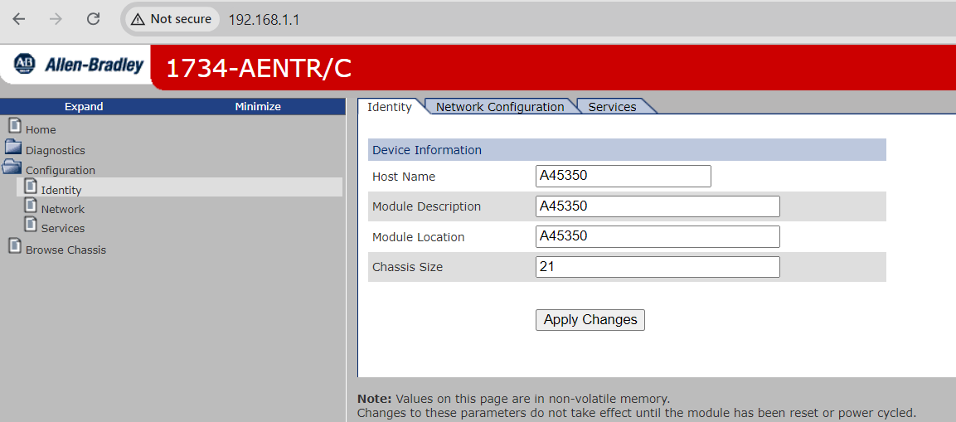Click Expand in the sidebar header
This screenshot has width=956, height=422.
pos(84,107)
